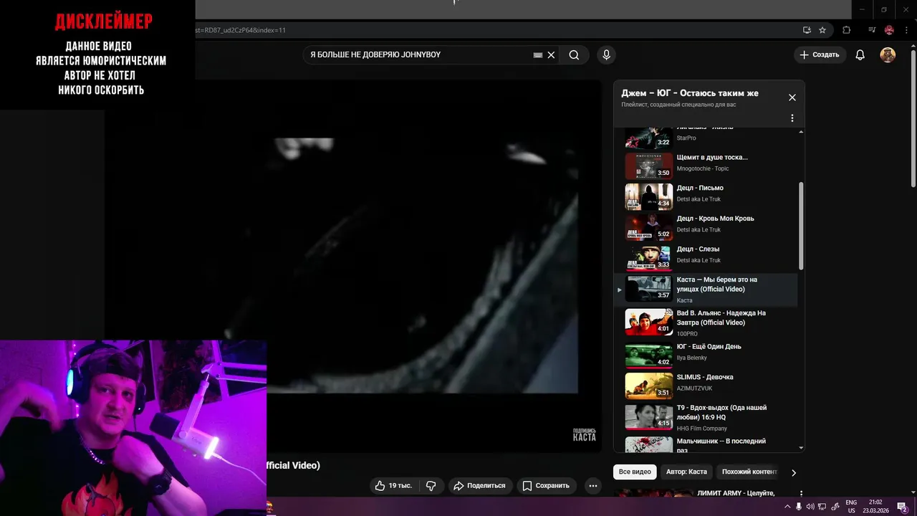Play Щемит в душе тоска... from playlist
The height and width of the screenshot is (516, 917).
706,166
